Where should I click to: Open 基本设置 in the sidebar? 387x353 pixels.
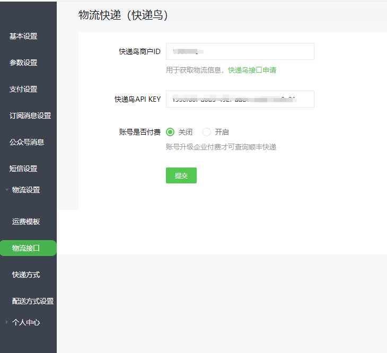(x=23, y=36)
